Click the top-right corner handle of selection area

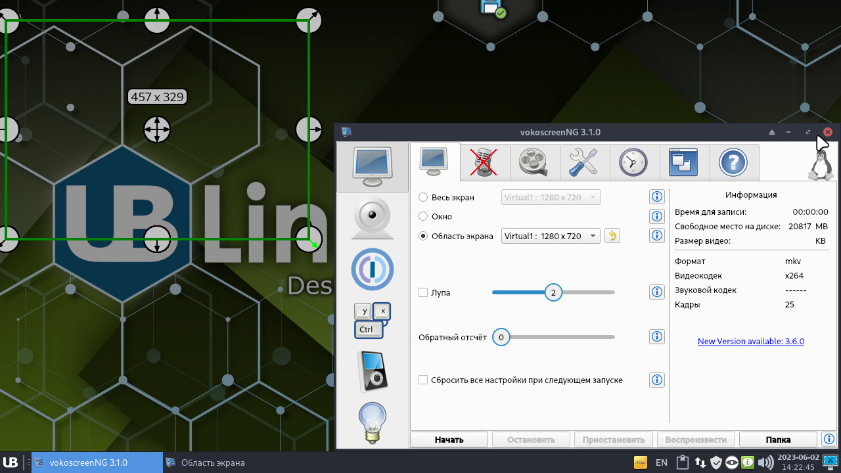[x=309, y=19]
